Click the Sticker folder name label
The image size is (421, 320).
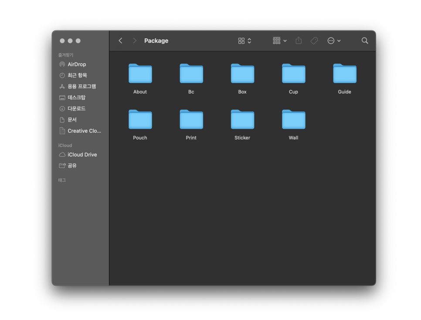242,138
